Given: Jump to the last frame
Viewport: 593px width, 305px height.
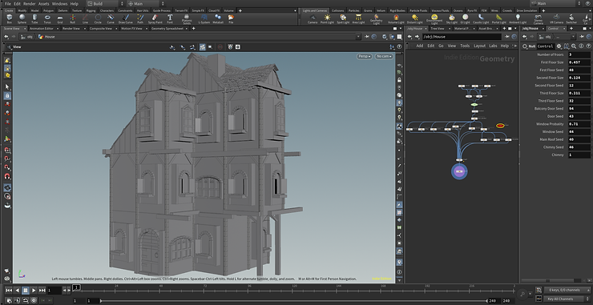Looking at the screenshot, I should [42, 291].
